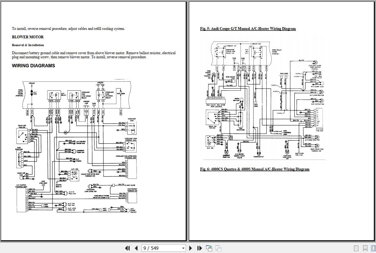376x253 pixels.
Task: Advance to the next page
Action: click(191, 248)
